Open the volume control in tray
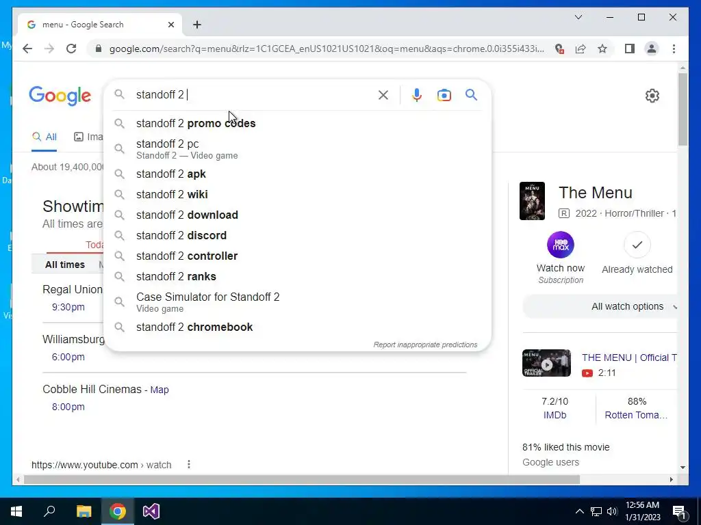 [612, 511]
